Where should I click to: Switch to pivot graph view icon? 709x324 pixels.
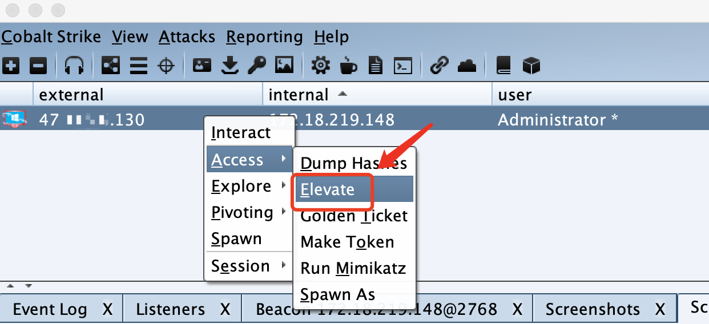tap(110, 66)
